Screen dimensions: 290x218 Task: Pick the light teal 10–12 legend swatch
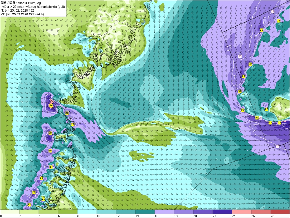click(x=106, y=212)
